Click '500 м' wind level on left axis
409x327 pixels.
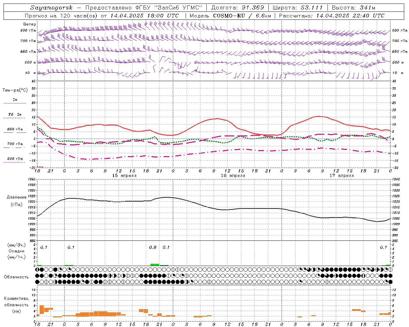click(x=30, y=63)
